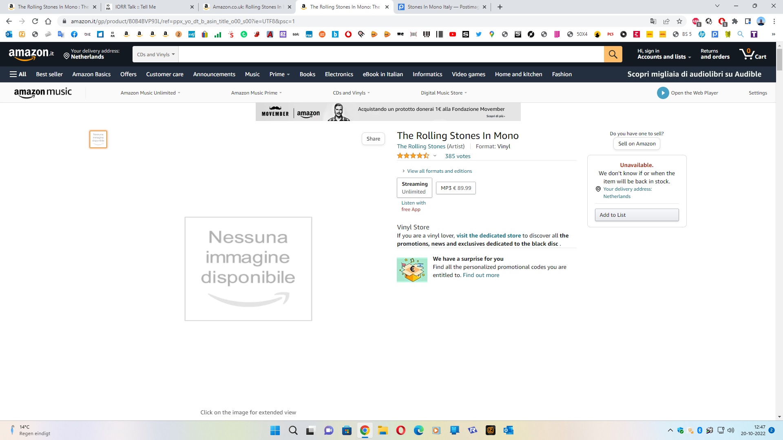This screenshot has height=440, width=783.
Task: Expand the star rating breakdown chevron
Action: (x=435, y=156)
